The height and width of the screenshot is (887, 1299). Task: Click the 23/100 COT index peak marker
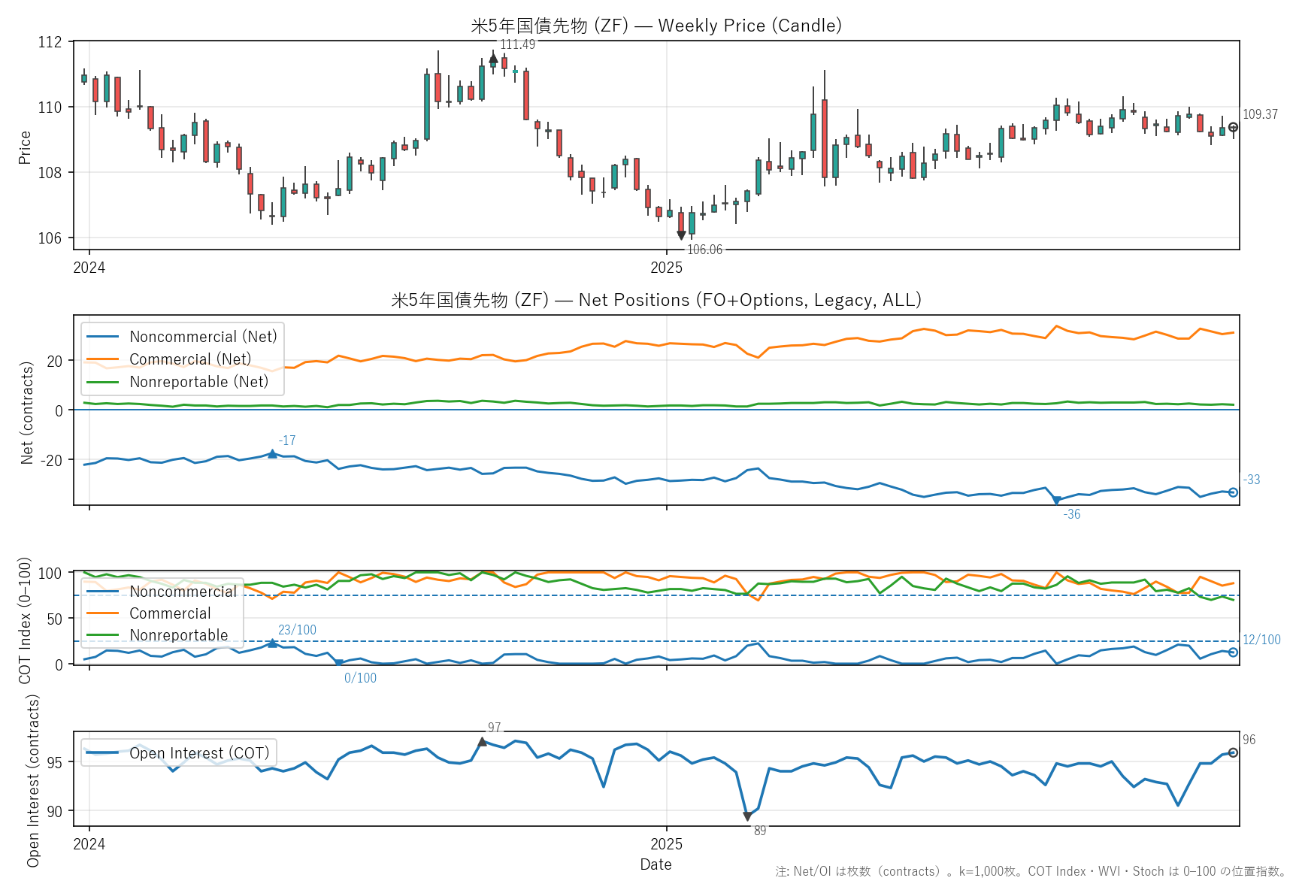[272, 643]
